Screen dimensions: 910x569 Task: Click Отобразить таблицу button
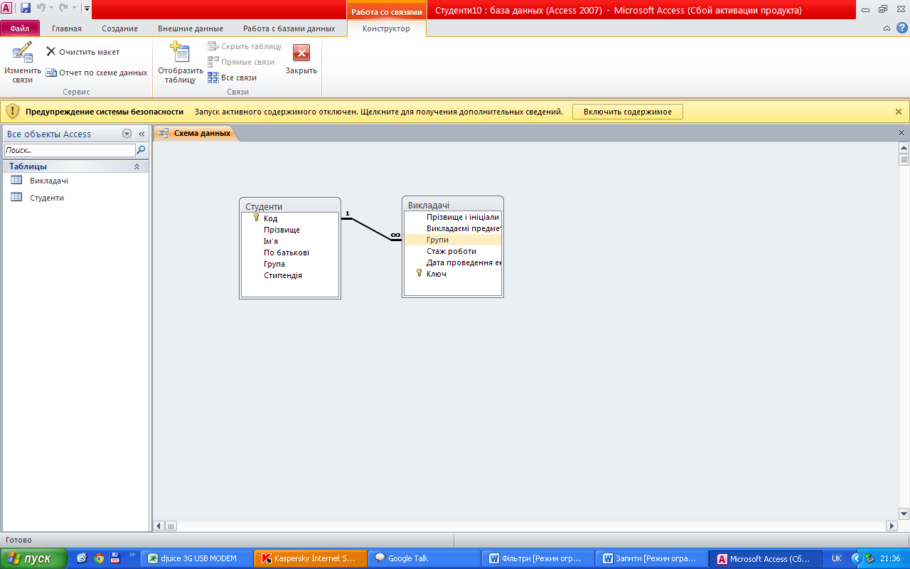click(181, 63)
